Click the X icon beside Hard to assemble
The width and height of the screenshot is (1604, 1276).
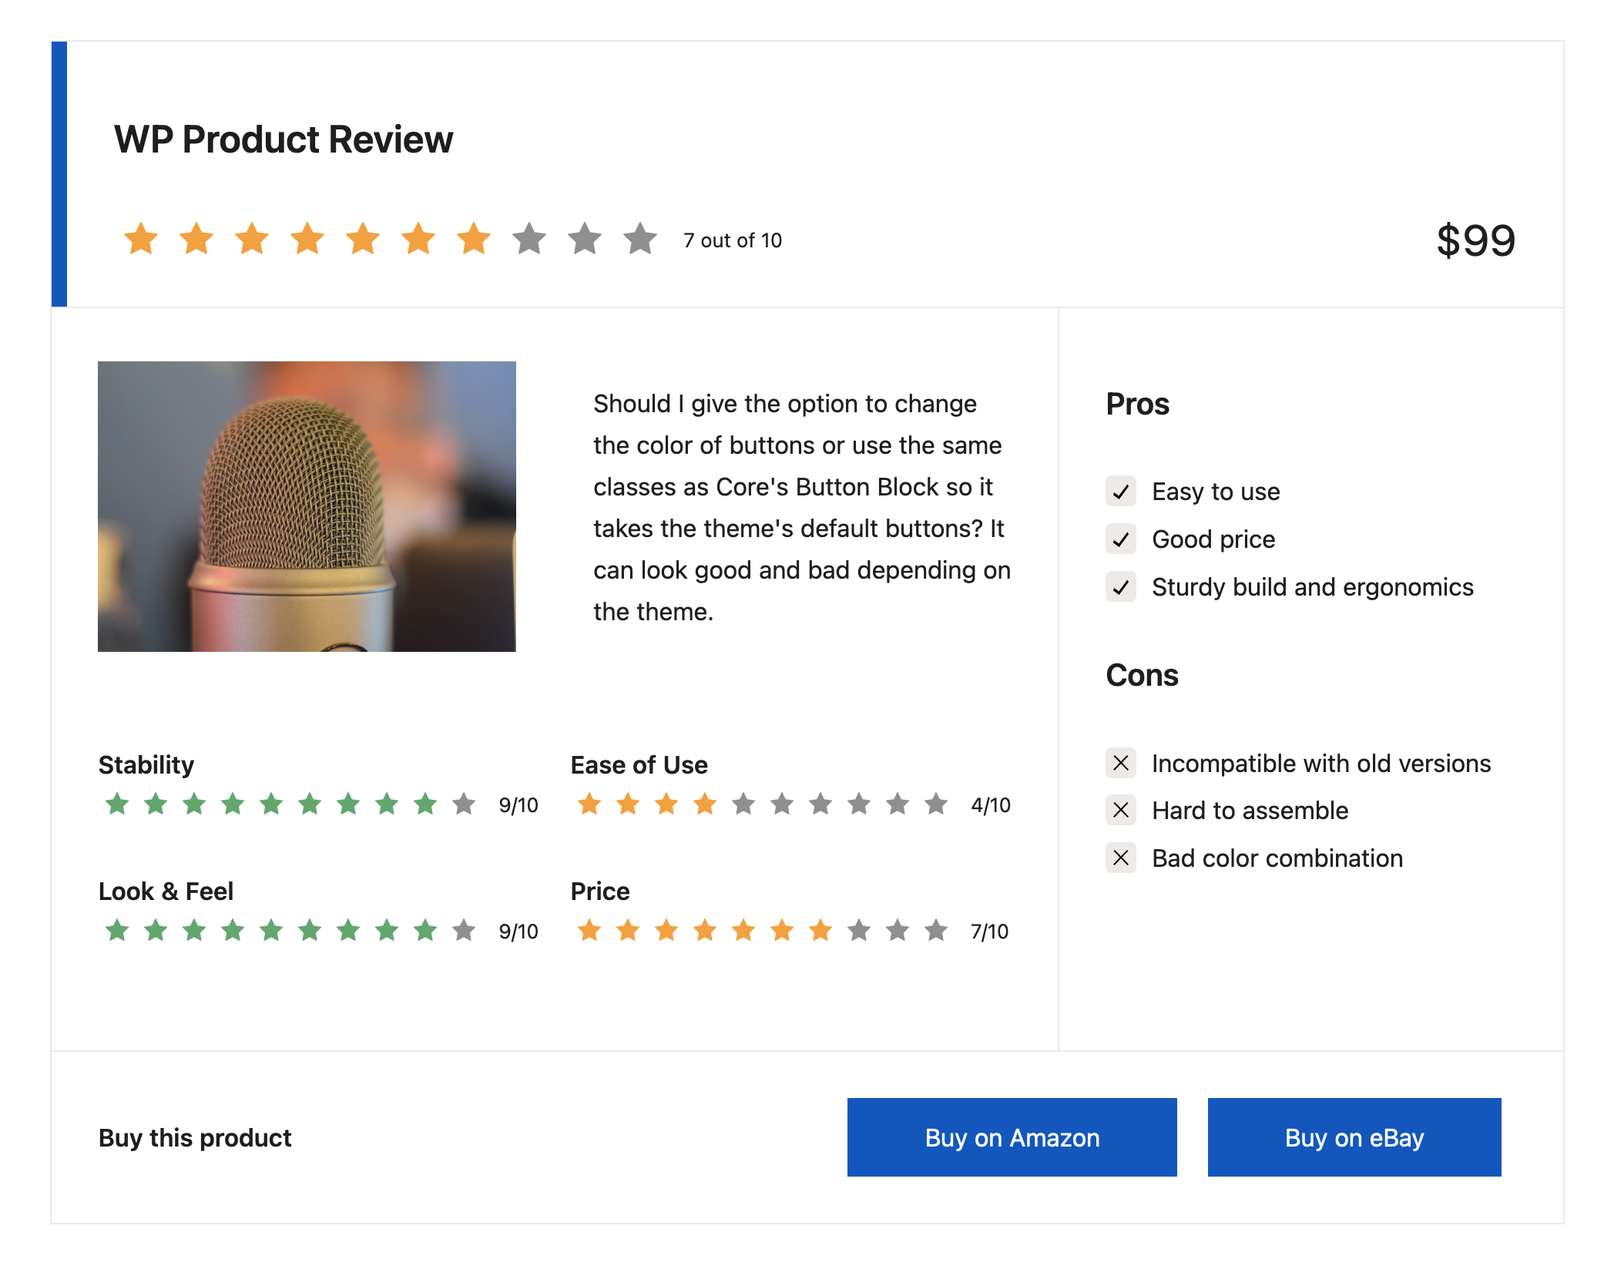[x=1121, y=810]
